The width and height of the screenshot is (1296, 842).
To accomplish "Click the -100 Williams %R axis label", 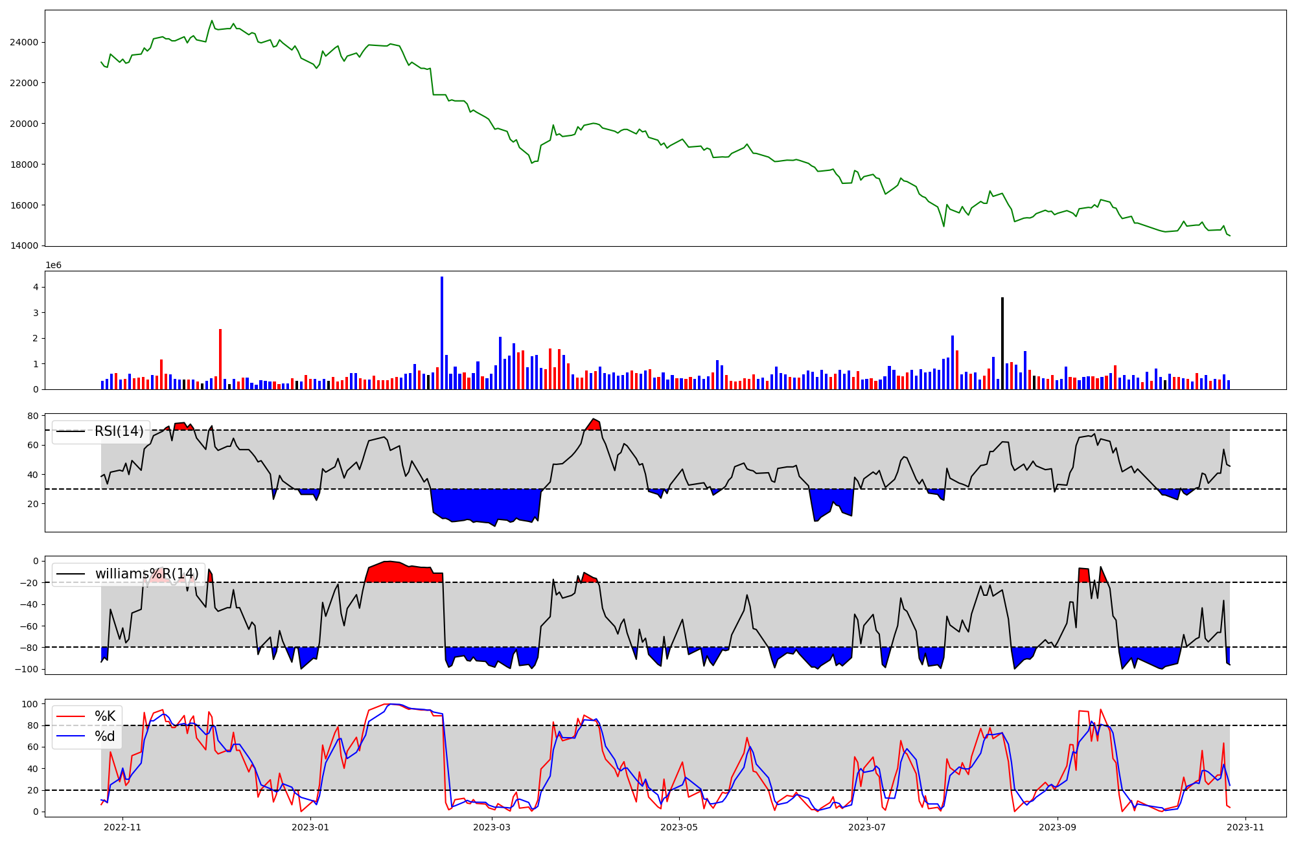I will 26,669.
